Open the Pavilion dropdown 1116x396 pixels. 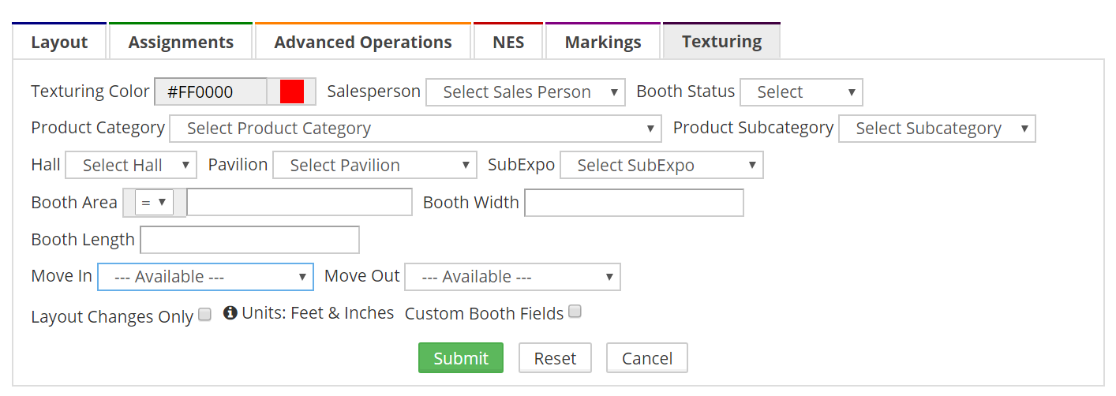(374, 166)
